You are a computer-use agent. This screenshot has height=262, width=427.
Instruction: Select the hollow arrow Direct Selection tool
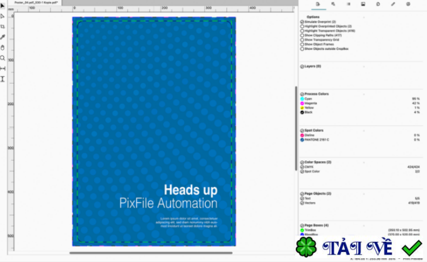tap(3, 16)
